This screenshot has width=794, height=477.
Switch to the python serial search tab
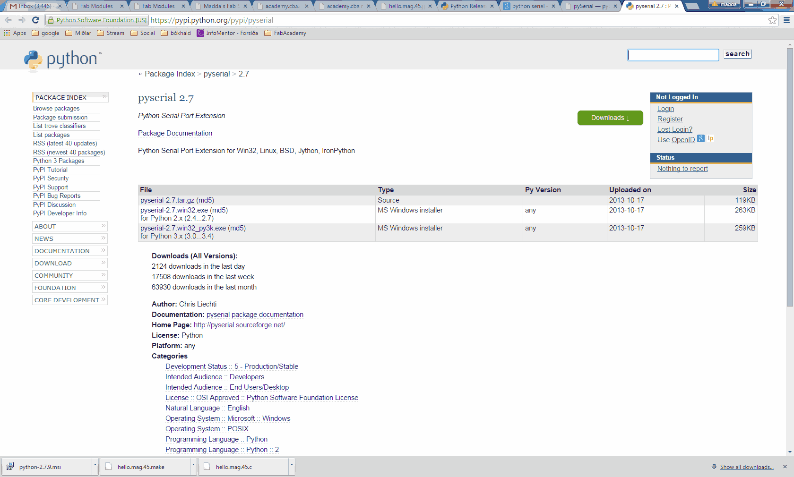point(528,6)
